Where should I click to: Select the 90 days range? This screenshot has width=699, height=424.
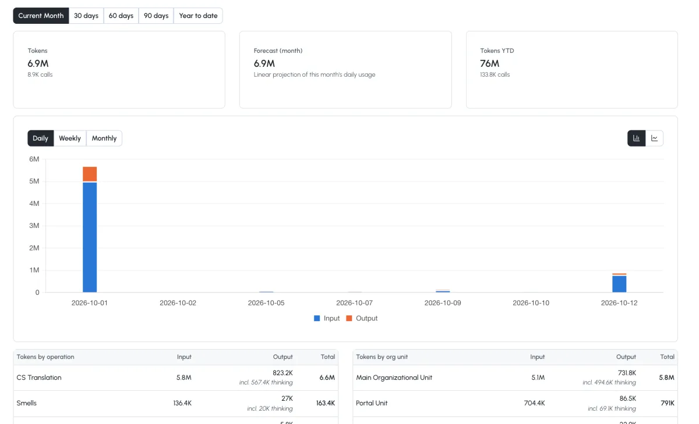click(x=156, y=16)
